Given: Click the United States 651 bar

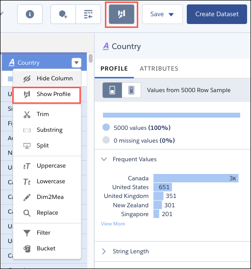Looking at the screenshot, I should pos(163,187).
